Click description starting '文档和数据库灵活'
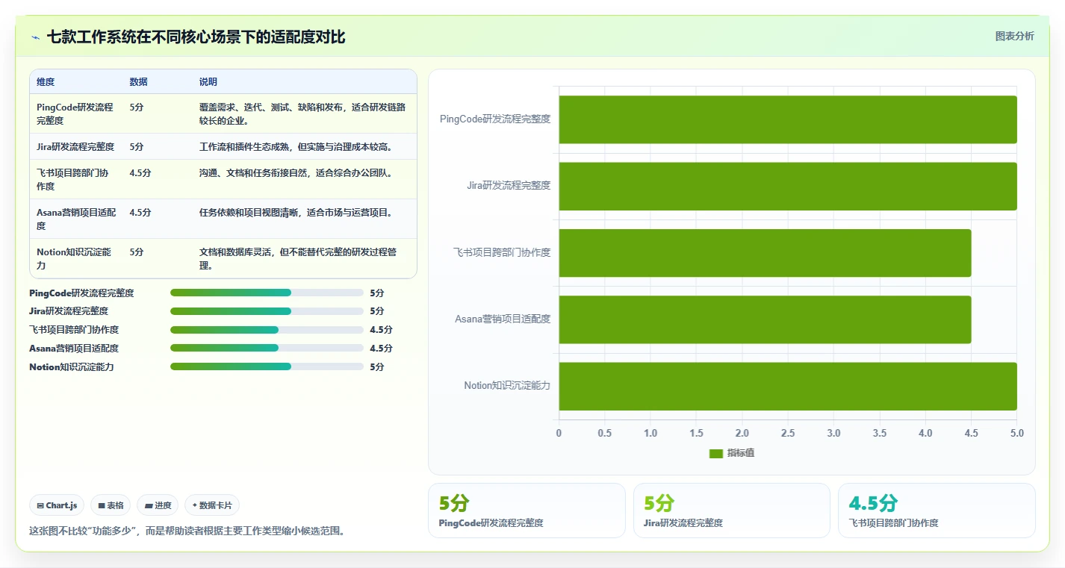Viewport: 1065px width, 568px height. (298, 258)
